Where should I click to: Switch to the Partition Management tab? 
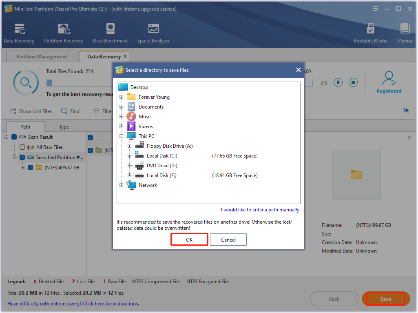[42, 57]
